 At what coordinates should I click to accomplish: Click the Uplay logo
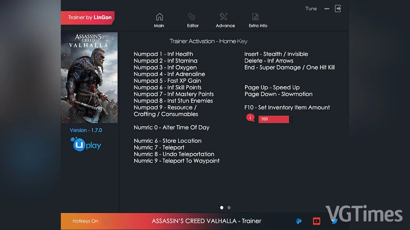86,144
